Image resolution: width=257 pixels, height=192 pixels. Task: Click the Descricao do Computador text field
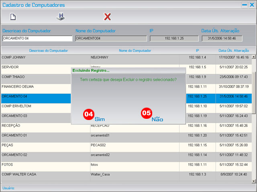tap(37, 39)
